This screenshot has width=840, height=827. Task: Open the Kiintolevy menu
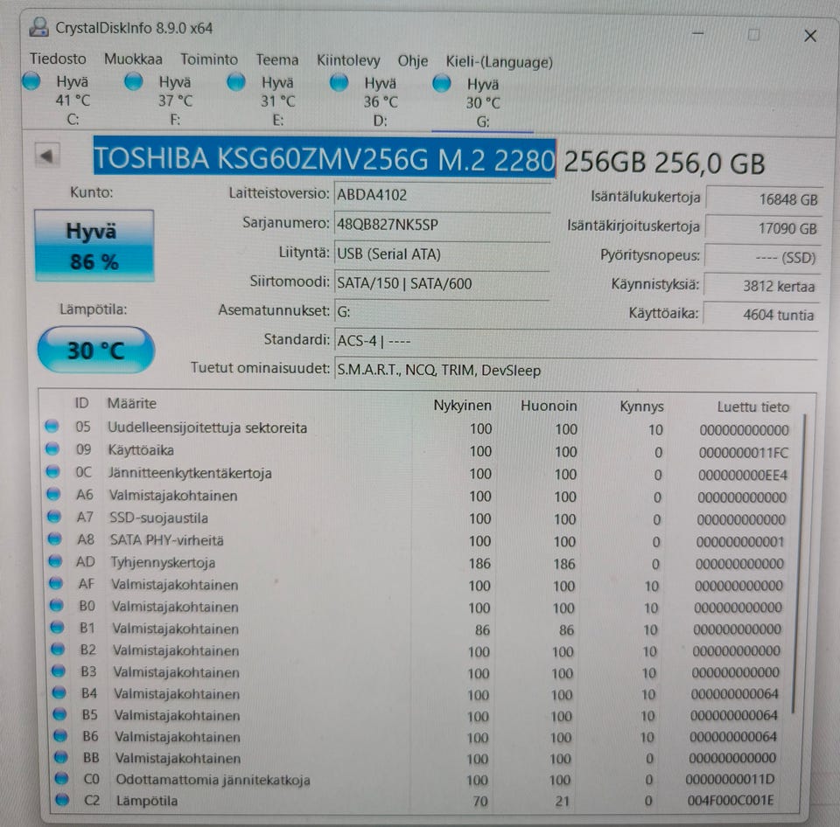(x=348, y=60)
